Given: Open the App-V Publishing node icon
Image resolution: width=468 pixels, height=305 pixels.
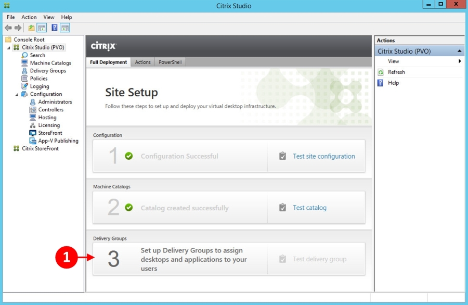Looking at the screenshot, I should point(33,141).
